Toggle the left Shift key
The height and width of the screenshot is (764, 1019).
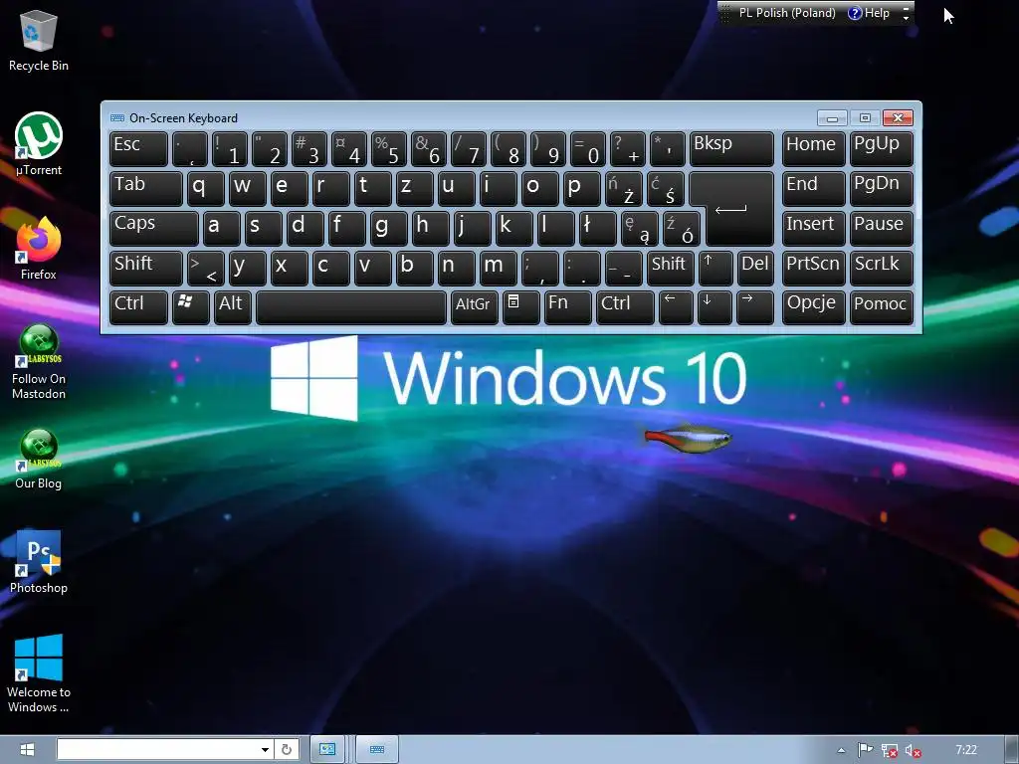[x=145, y=269]
